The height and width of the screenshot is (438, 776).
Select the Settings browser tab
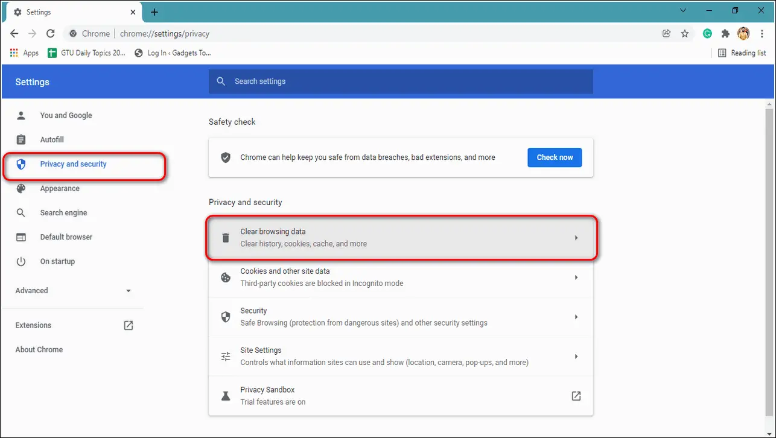point(73,12)
